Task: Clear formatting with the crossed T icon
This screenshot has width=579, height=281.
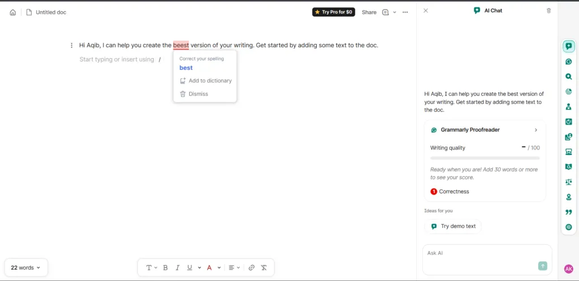Action: (x=263, y=268)
